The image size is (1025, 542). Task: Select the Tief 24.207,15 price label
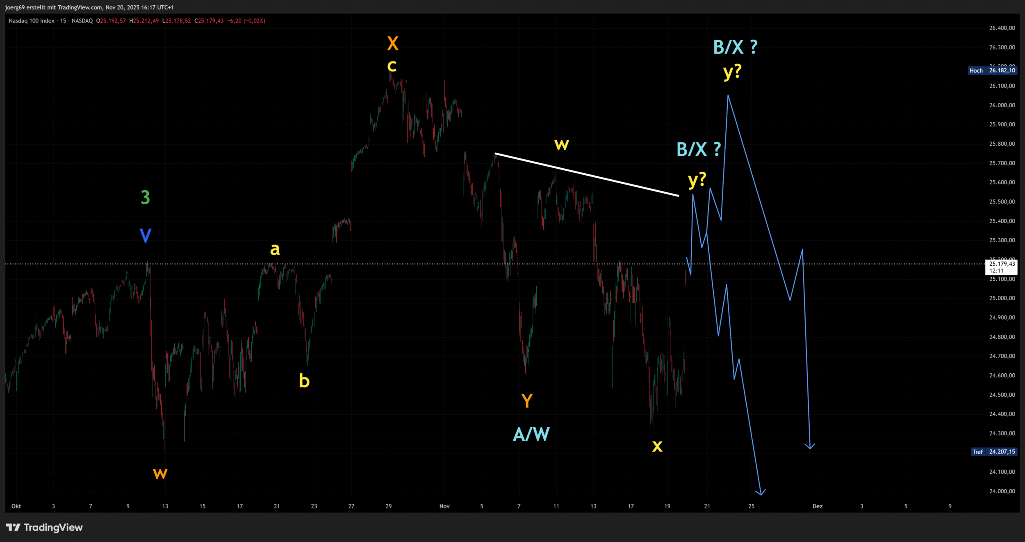[994, 452]
